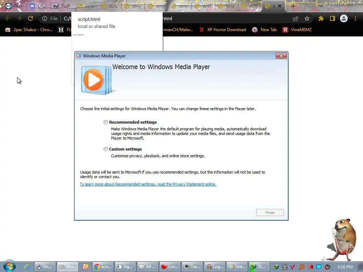Select the Recommended settings radio button

[x=106, y=122]
